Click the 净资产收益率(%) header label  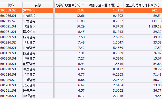coord(68,5)
